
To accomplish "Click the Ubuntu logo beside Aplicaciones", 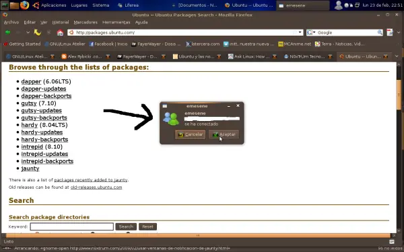I will pos(36,5).
